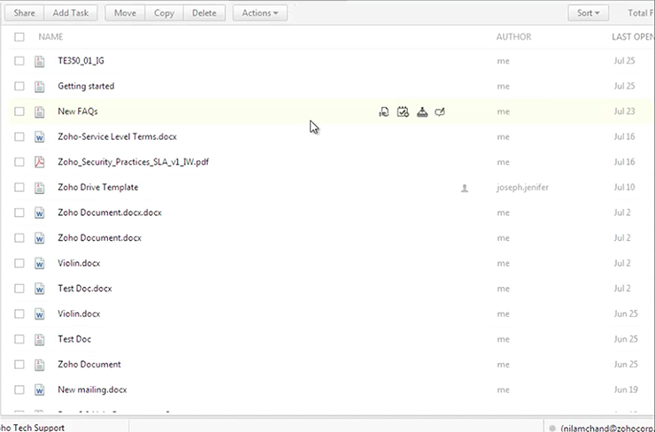Open Zoho_Security_Practices_SLA_v1_IW.pdf
Image resolution: width=655 pixels, height=432 pixels.
pos(134,162)
